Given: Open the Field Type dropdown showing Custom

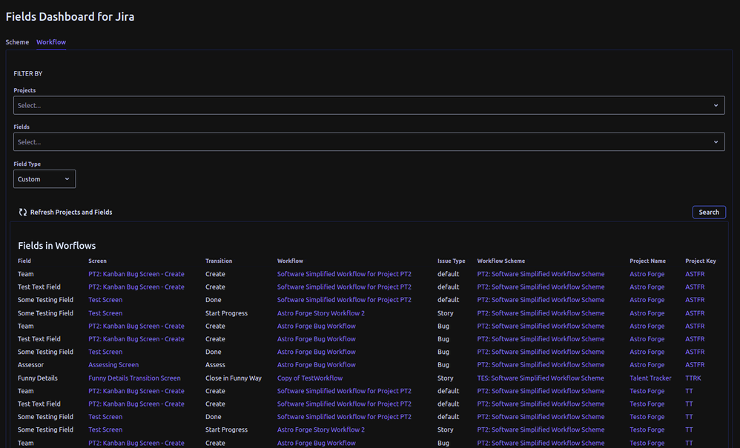Looking at the screenshot, I should tap(44, 178).
